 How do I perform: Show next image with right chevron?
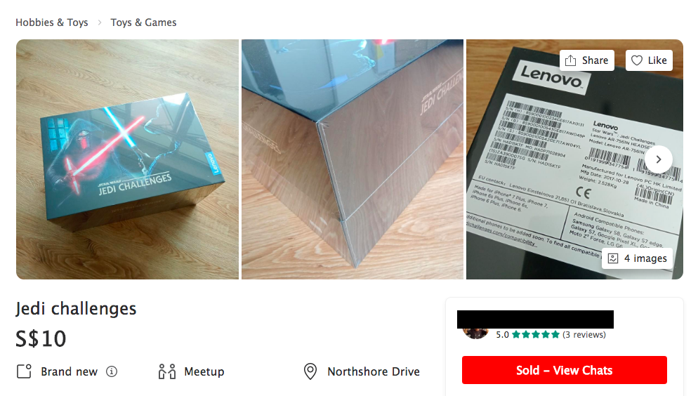coord(659,159)
